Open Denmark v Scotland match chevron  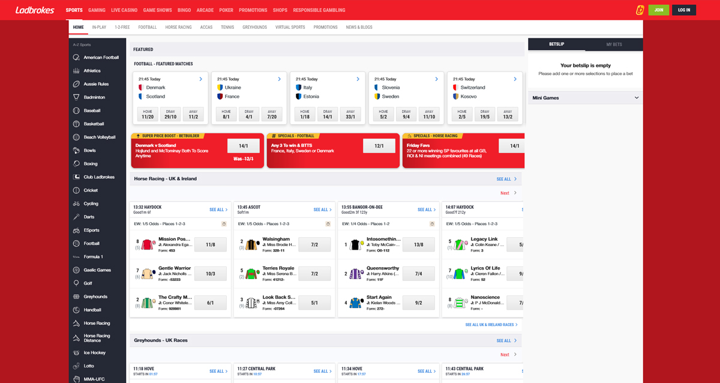[x=200, y=79]
